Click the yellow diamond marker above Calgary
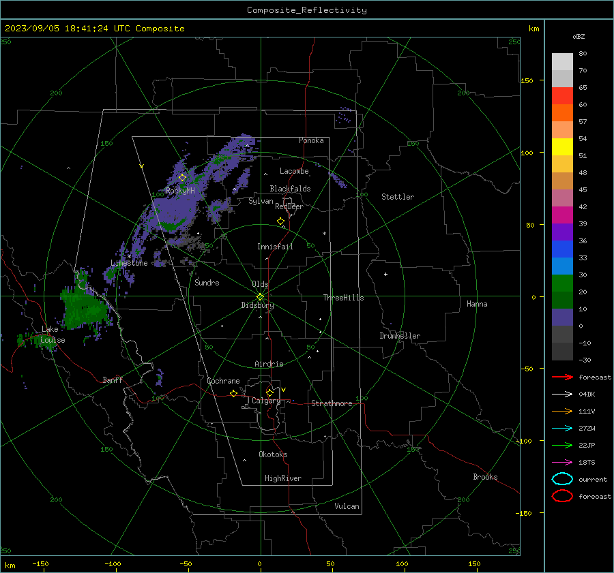The image size is (614, 573). point(269,392)
